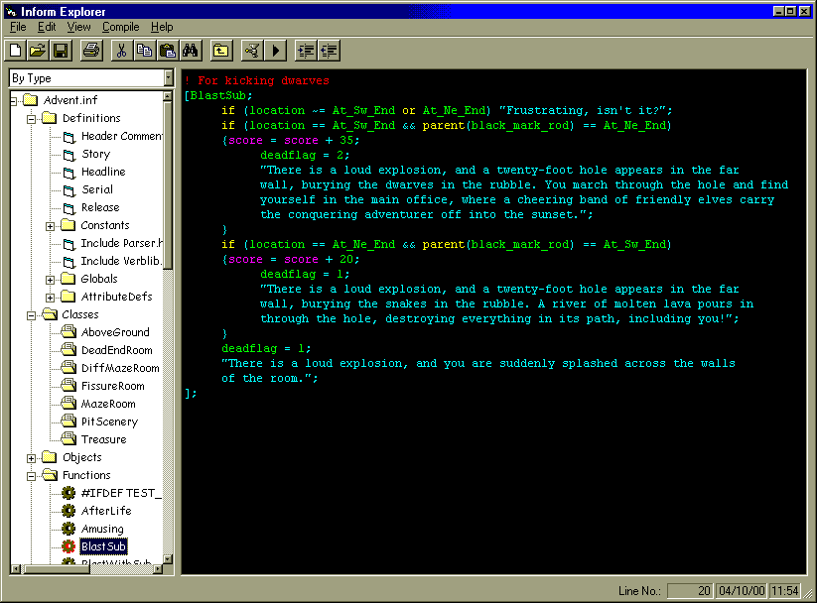The height and width of the screenshot is (603, 817).
Task: Expand the Objects folder
Action: click(31, 459)
